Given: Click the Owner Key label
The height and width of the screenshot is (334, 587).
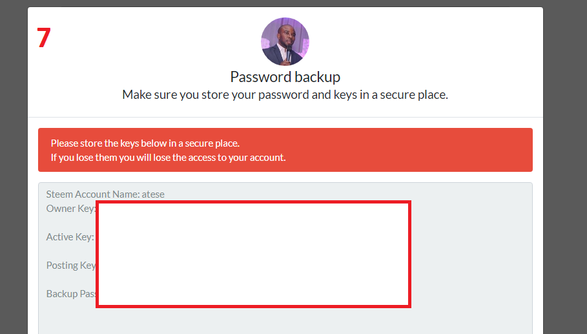Looking at the screenshot, I should point(71,208).
